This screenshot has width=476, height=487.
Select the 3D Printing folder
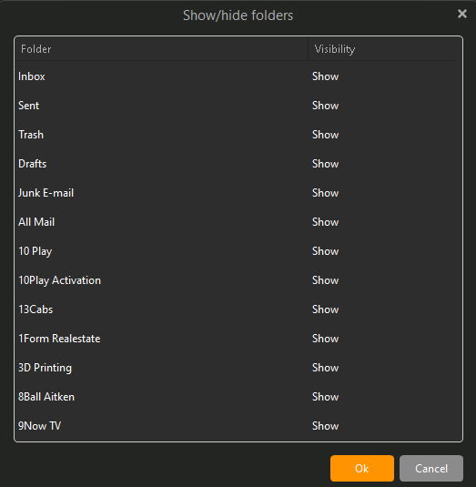(45, 368)
